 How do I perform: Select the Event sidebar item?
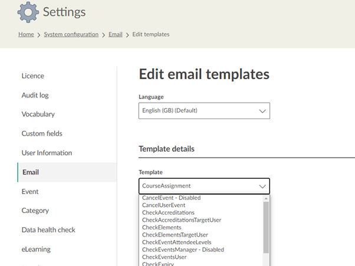(30, 191)
